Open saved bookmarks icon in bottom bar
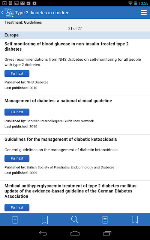Screen dimensions: 150x240 135,220
